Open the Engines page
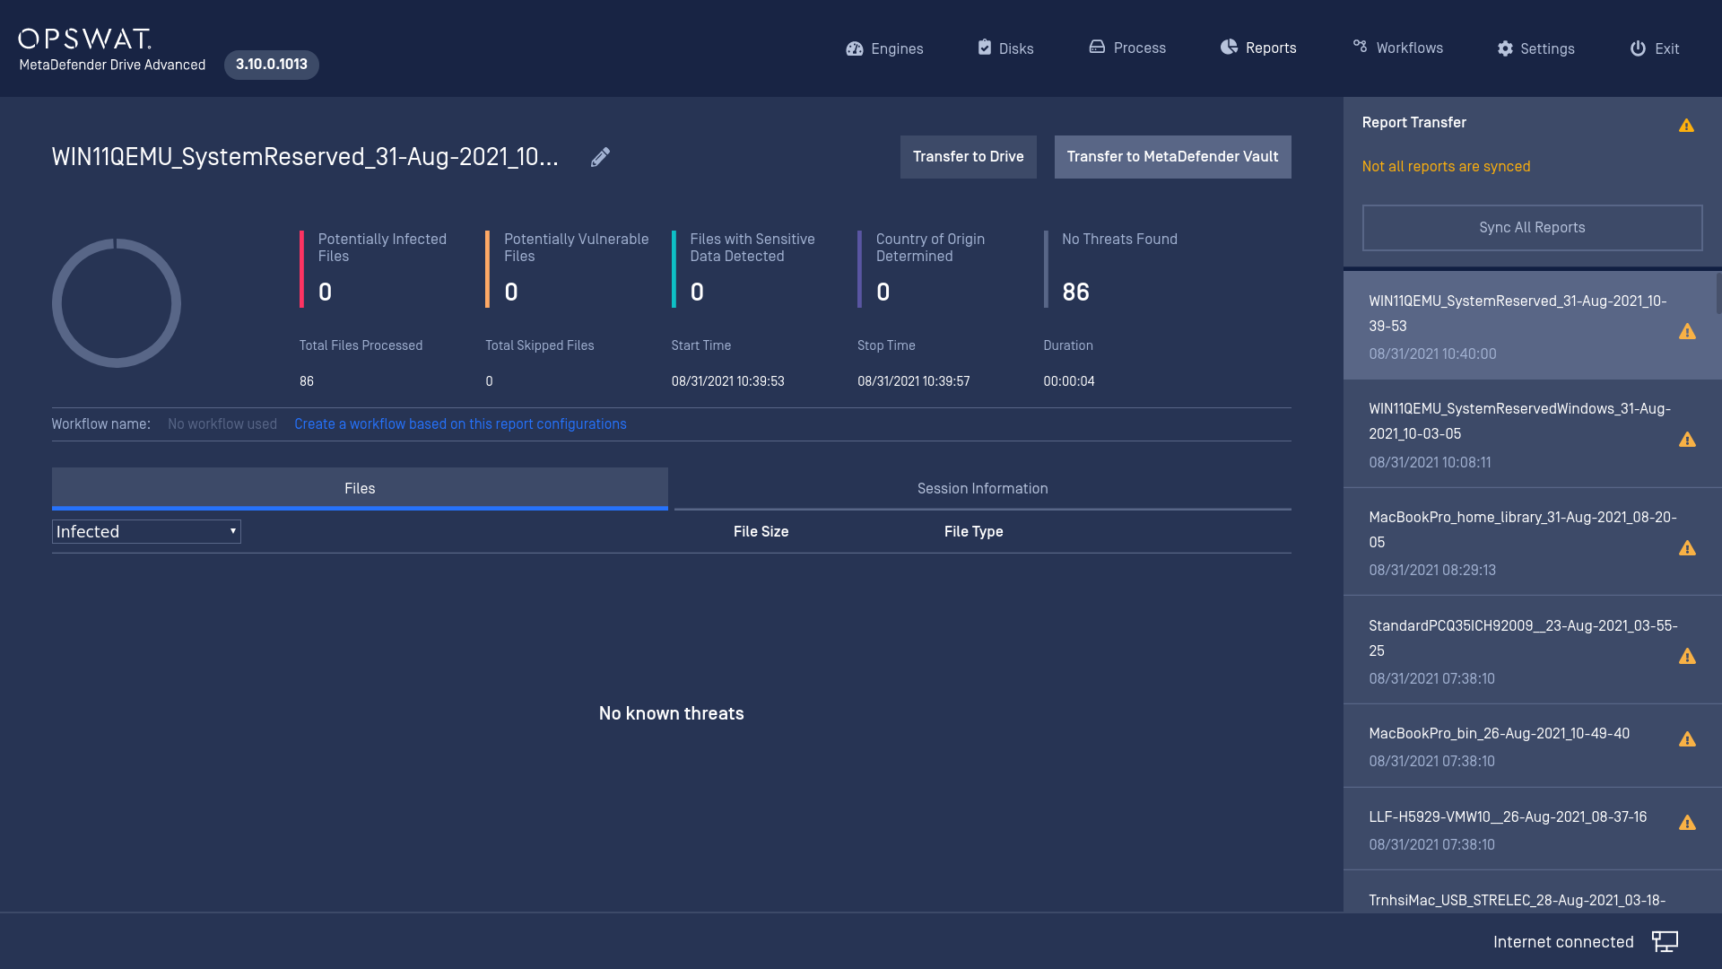 (x=884, y=48)
